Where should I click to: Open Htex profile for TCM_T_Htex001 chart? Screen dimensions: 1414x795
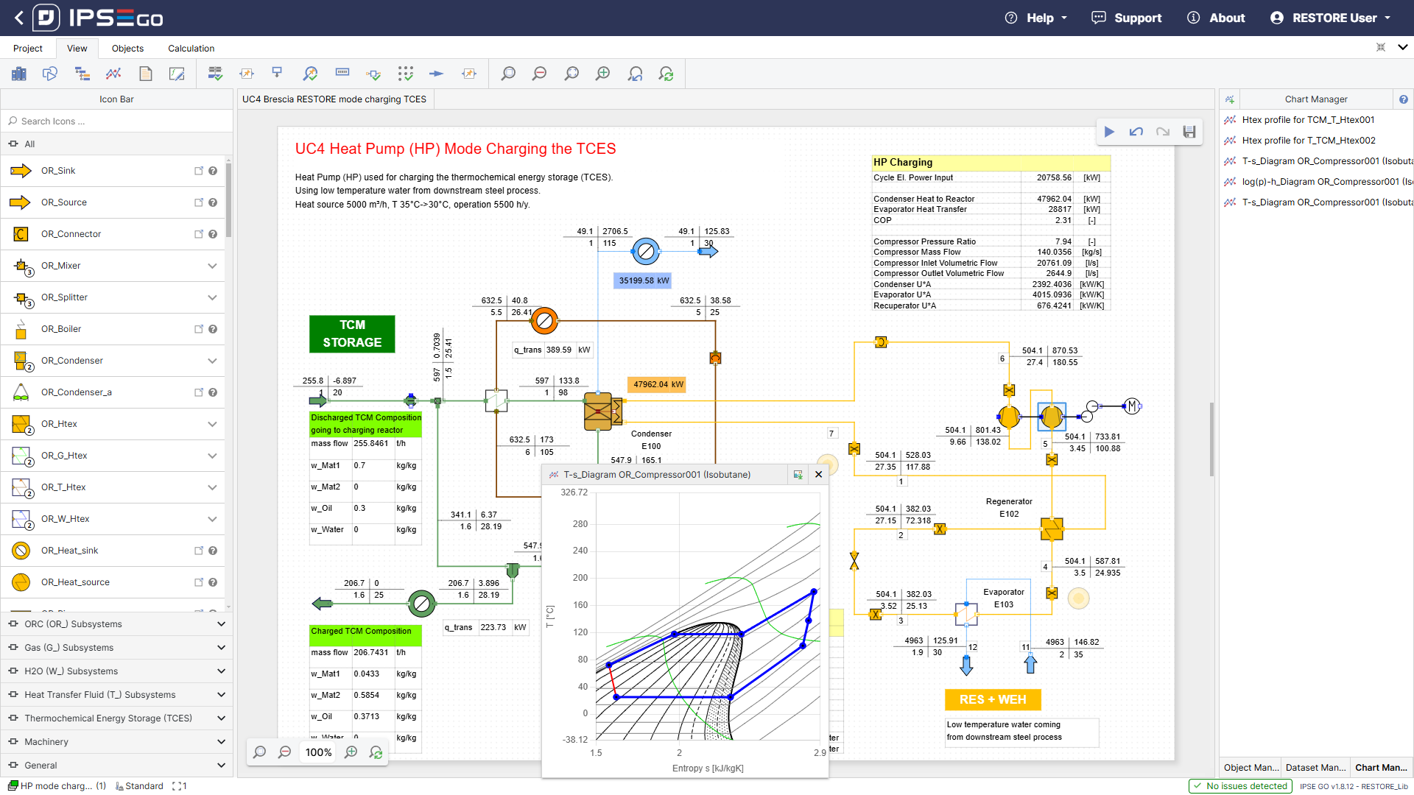pos(1308,120)
